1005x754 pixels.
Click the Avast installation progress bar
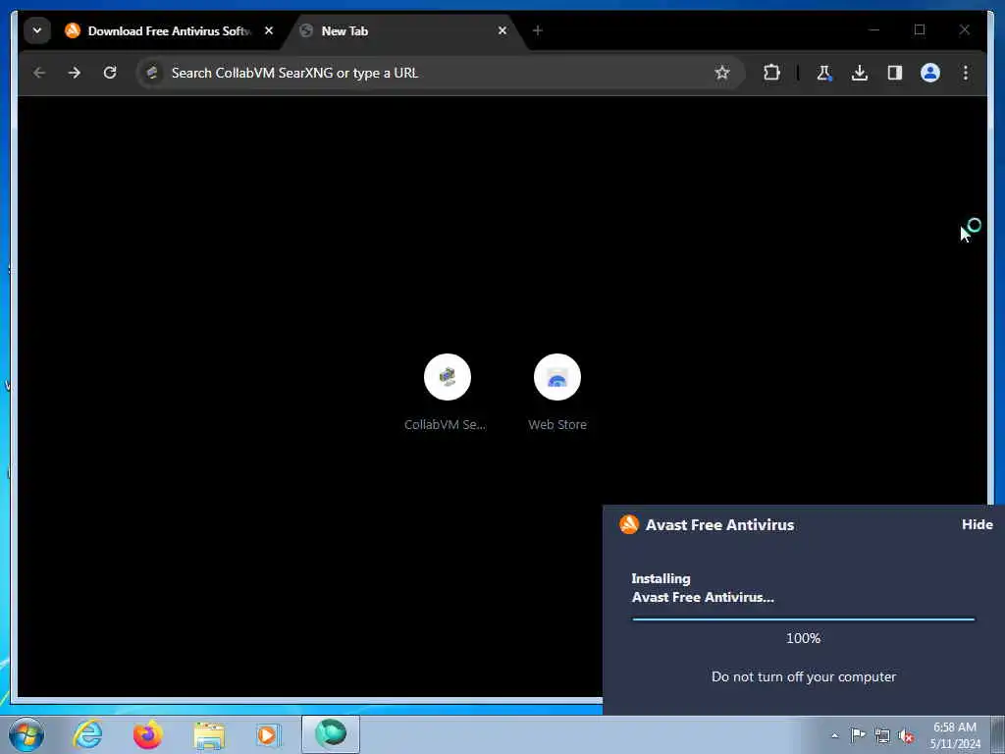pyautogui.click(x=803, y=619)
